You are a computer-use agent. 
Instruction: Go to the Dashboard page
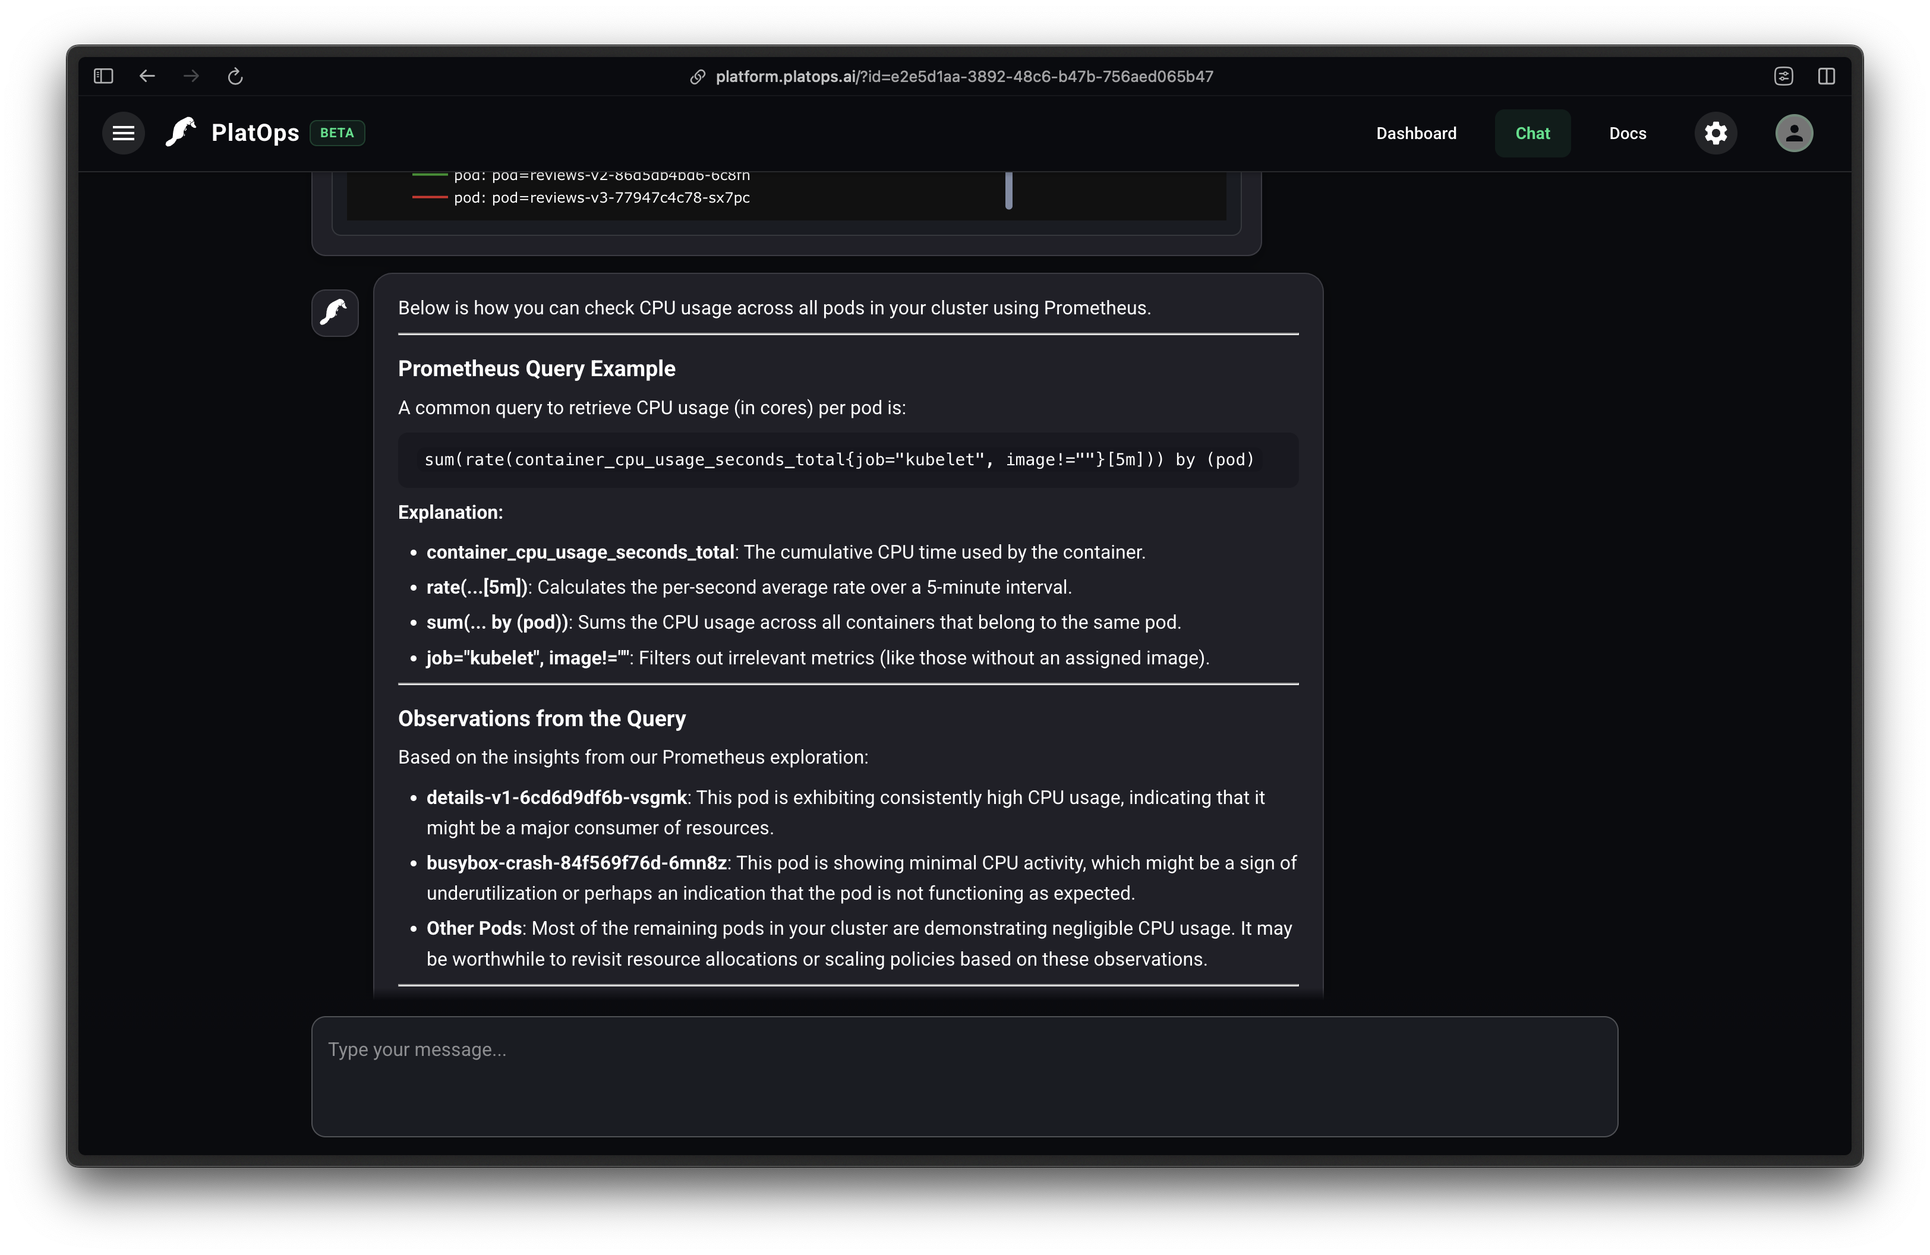tap(1416, 134)
